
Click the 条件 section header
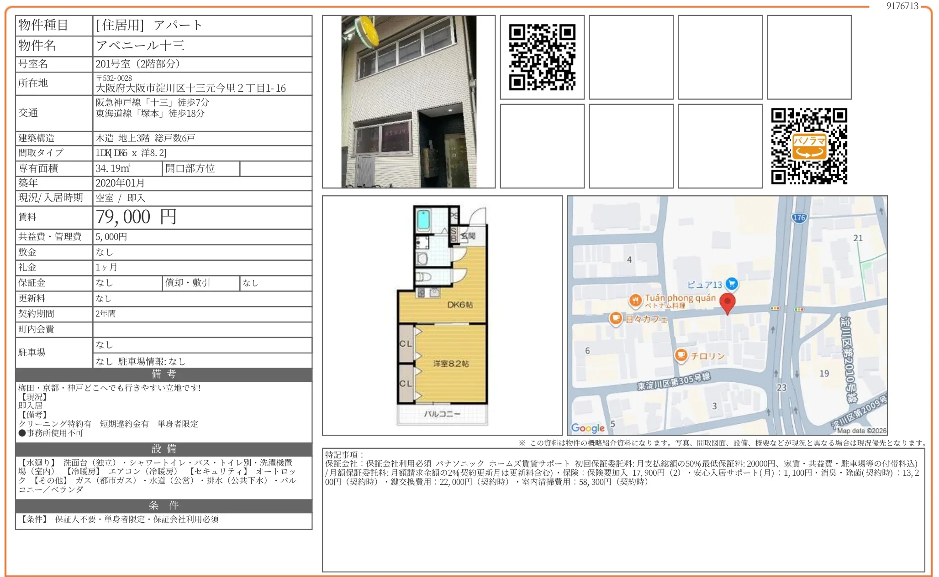click(x=164, y=505)
